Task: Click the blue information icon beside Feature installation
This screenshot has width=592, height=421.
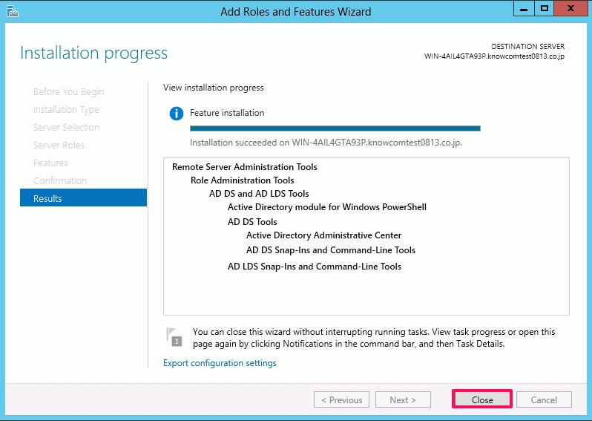Action: [177, 114]
